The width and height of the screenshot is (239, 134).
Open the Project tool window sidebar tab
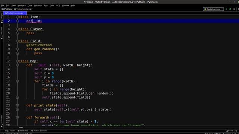point(1,18)
